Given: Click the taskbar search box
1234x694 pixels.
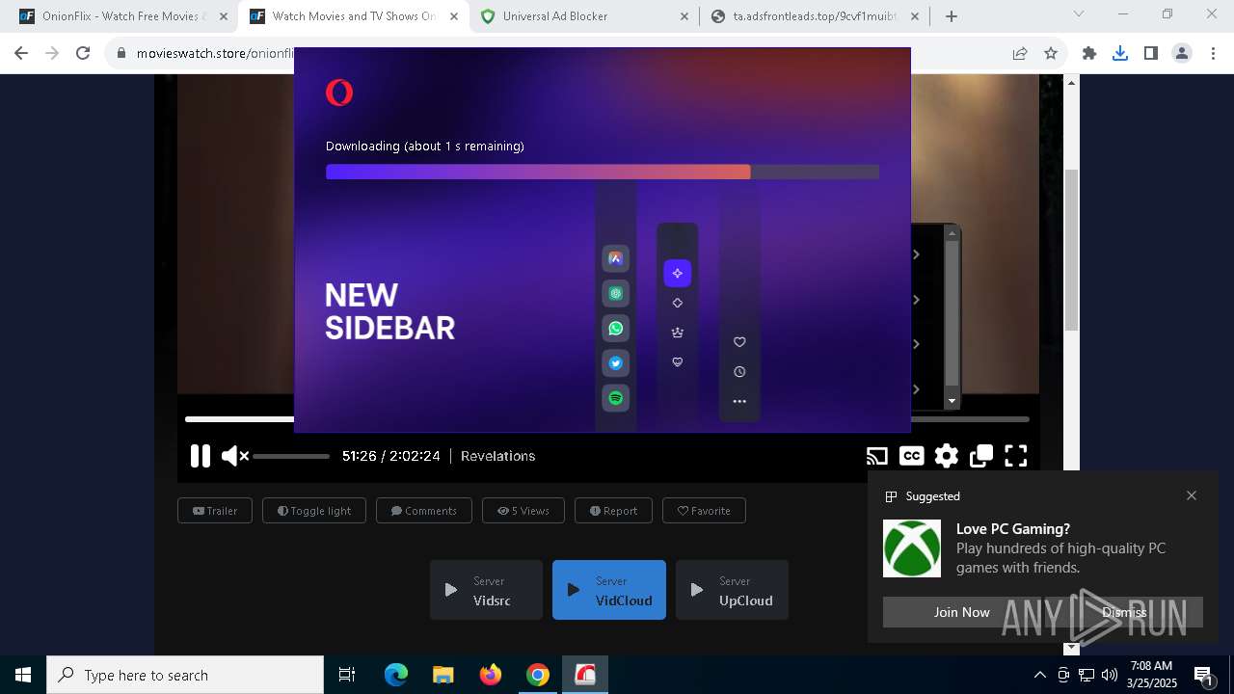Looking at the screenshot, I should 185,675.
